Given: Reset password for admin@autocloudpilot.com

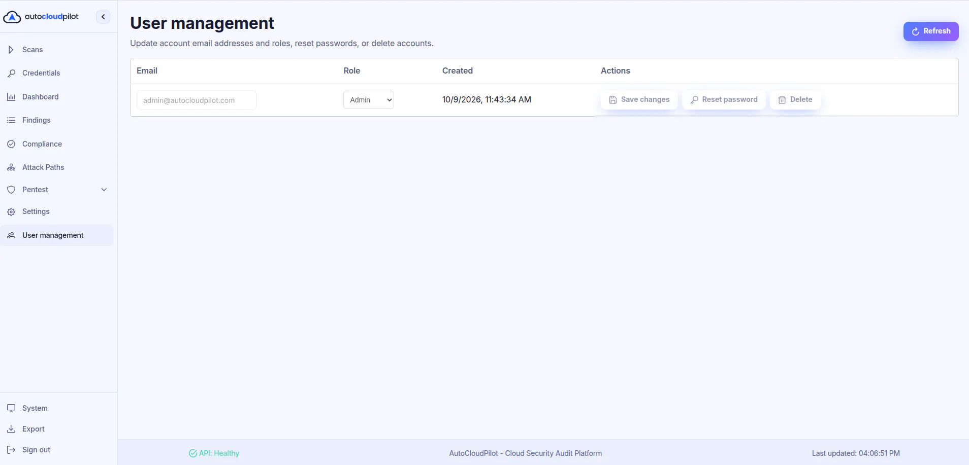Looking at the screenshot, I should click(x=724, y=100).
